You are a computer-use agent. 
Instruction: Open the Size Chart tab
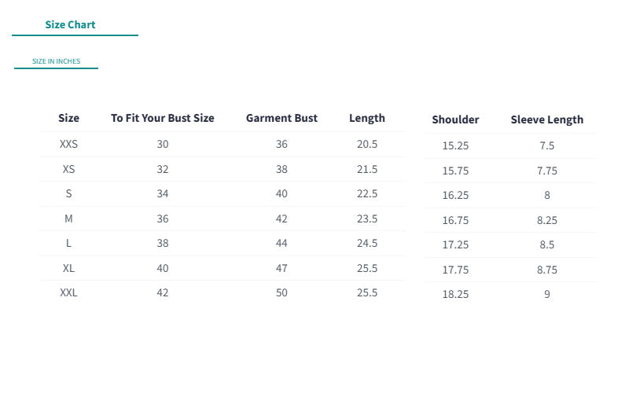coord(70,25)
